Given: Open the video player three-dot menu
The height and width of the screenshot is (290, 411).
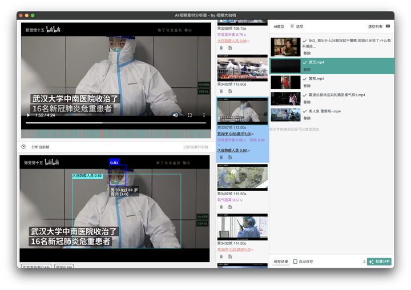Looking at the screenshot, I should (204, 115).
